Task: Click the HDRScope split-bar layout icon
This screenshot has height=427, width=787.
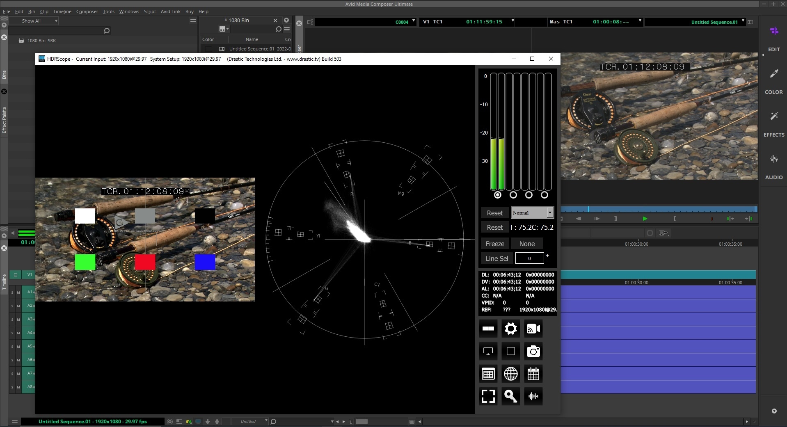Action: pyautogui.click(x=488, y=329)
